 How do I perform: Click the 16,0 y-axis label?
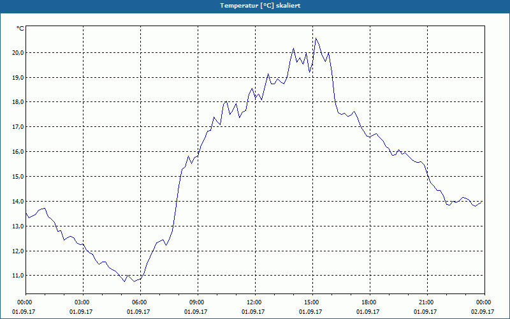tap(18, 152)
